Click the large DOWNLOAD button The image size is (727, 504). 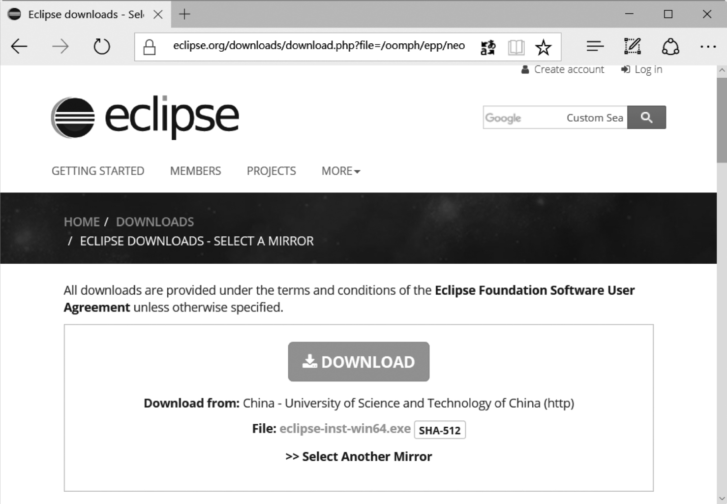click(359, 362)
